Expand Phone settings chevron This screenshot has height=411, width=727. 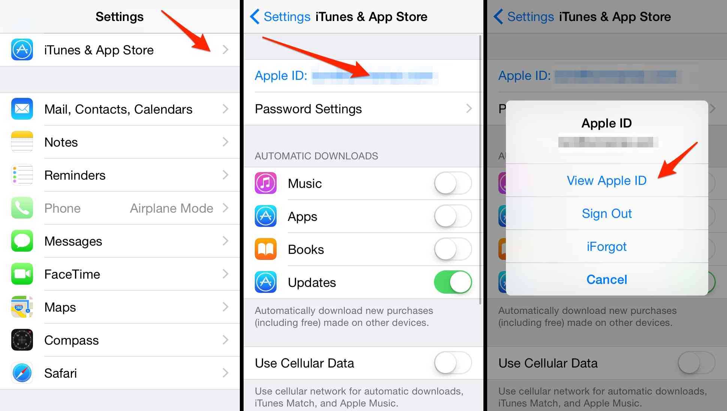(227, 208)
